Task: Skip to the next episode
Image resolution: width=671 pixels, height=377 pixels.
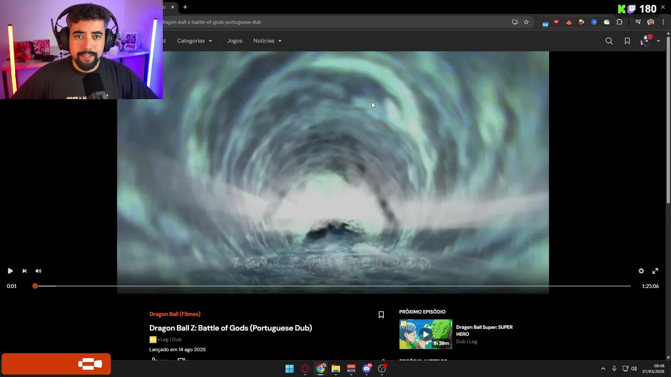Action: tap(24, 271)
